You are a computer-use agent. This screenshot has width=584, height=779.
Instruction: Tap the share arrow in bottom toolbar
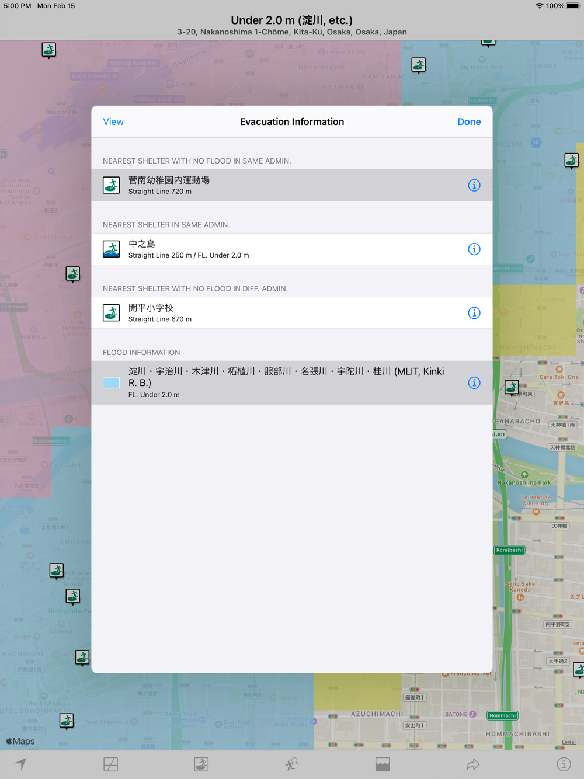473,764
